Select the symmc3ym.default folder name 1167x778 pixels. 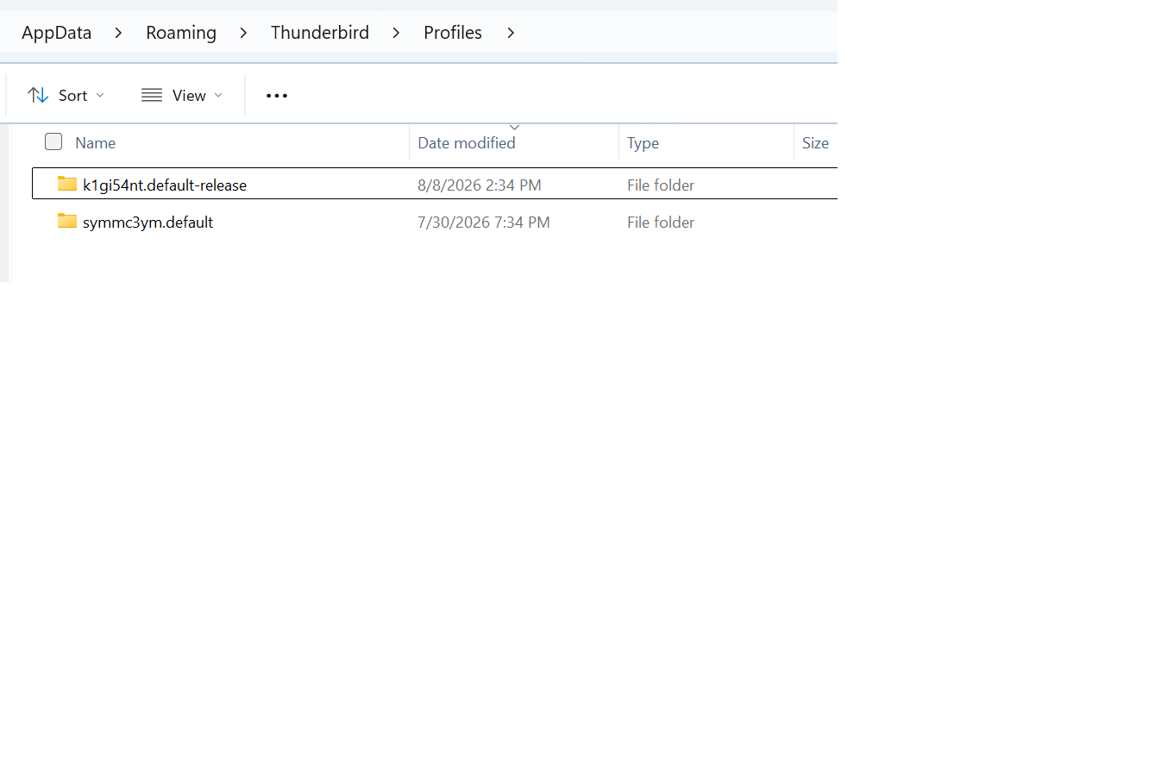pyautogui.click(x=147, y=222)
